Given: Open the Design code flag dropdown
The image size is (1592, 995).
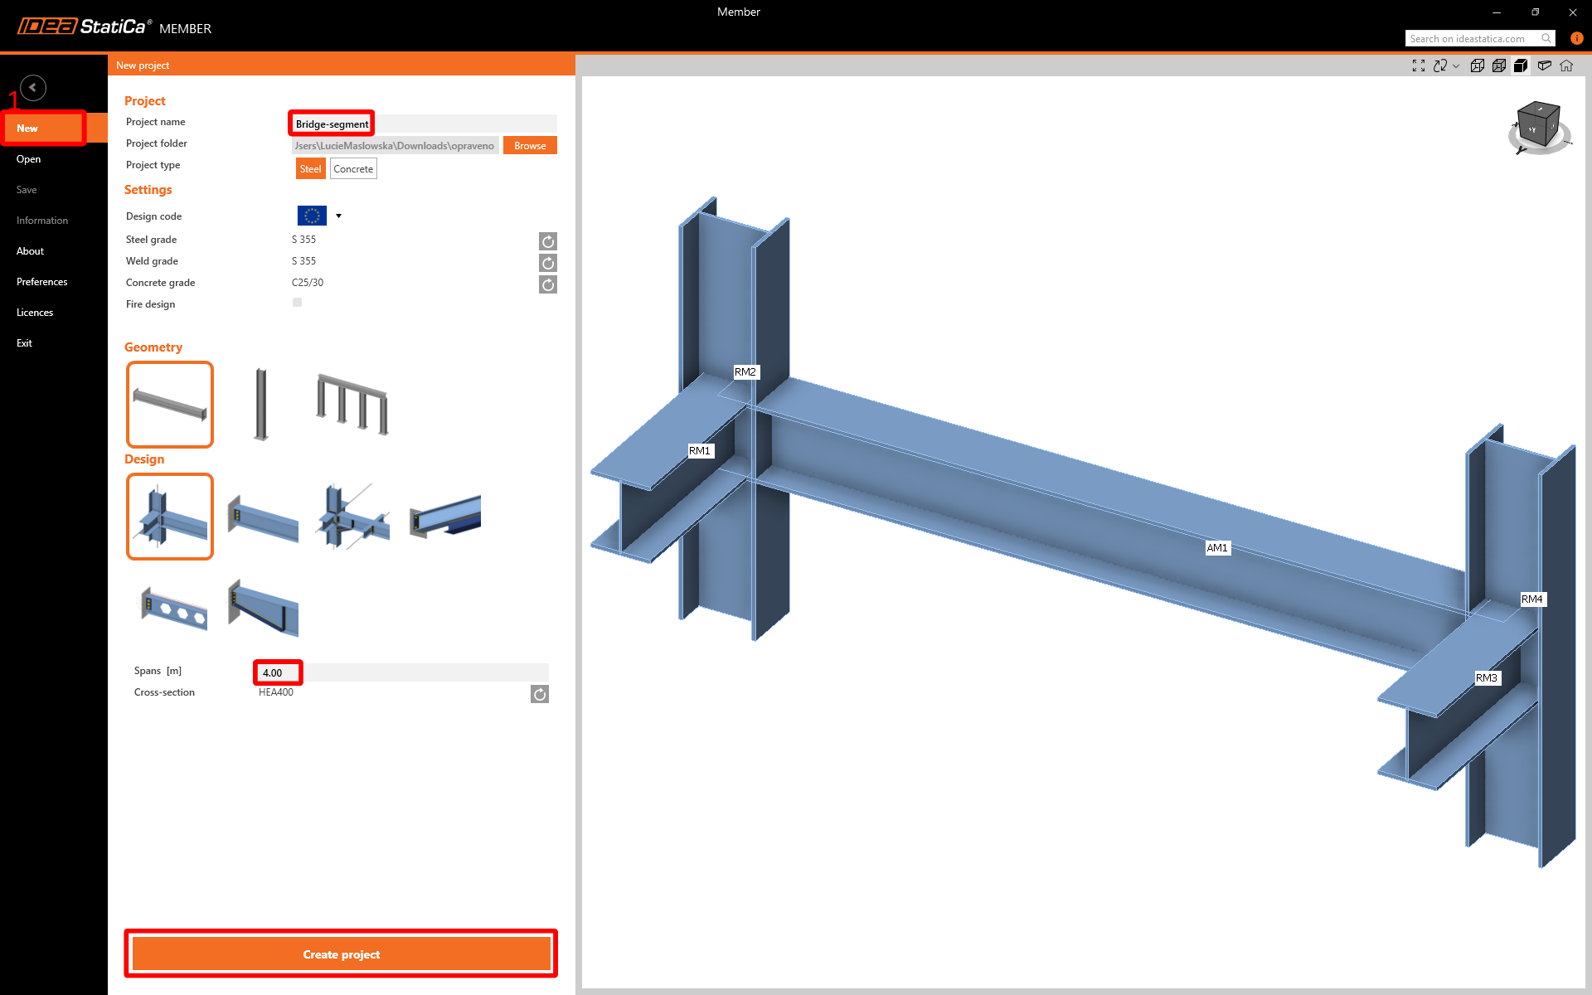Looking at the screenshot, I should (338, 216).
